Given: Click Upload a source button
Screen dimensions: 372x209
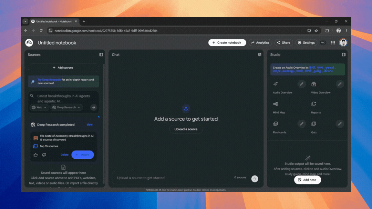Looking at the screenshot, I should [186, 129].
